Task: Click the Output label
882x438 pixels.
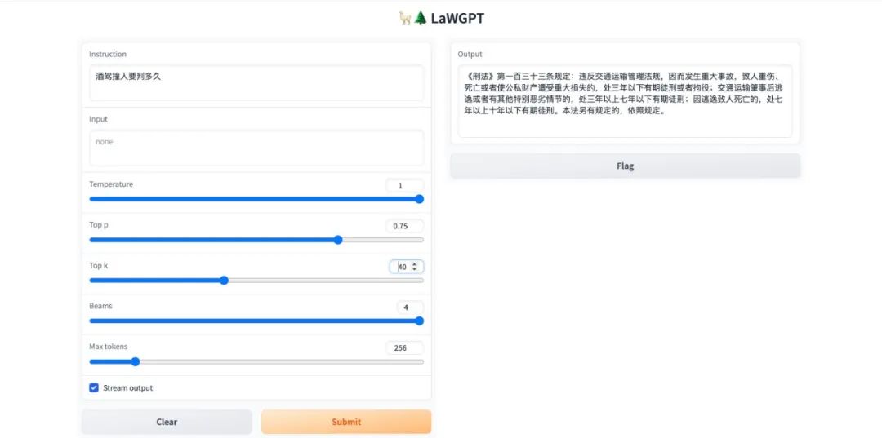Action: (470, 55)
